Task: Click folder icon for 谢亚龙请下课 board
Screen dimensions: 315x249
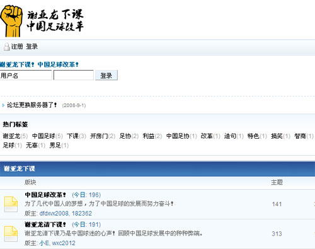Action: tap(11, 234)
